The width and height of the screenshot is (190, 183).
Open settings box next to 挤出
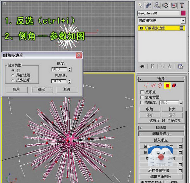tap(158, 146)
